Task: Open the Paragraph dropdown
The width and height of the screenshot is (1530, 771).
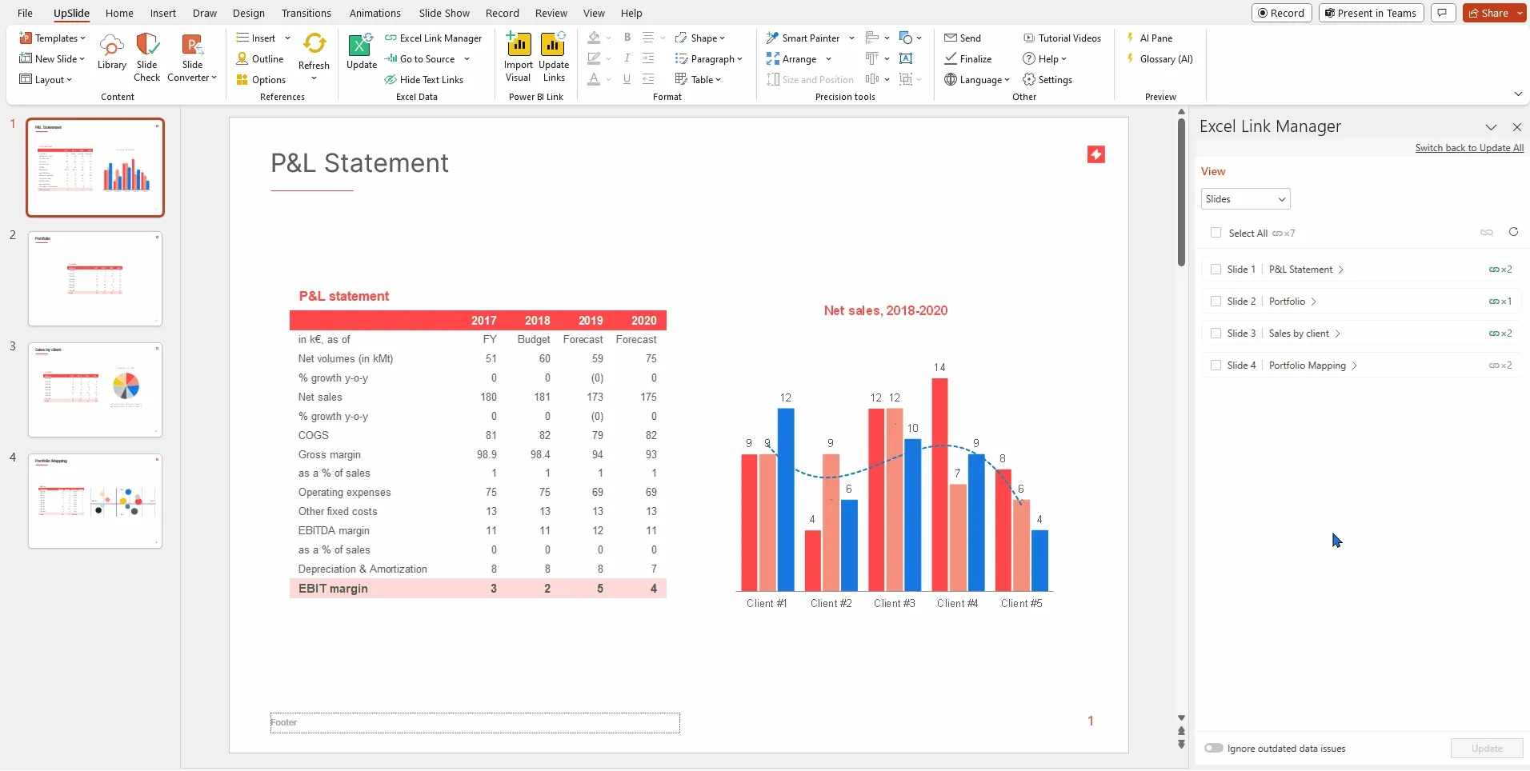Action: coord(709,59)
